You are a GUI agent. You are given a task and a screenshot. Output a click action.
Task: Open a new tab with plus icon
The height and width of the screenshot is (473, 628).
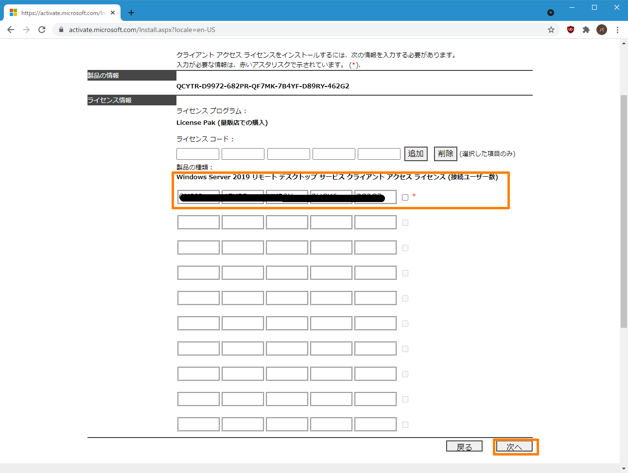[131, 13]
